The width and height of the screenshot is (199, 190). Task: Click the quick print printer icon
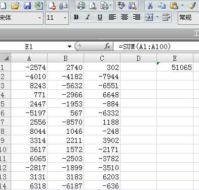pyautogui.click(x=81, y=6)
